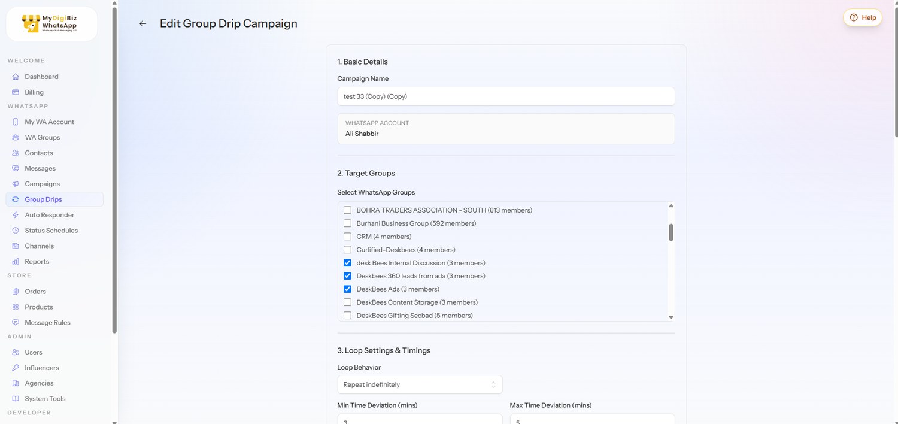Viewport: 898px width, 424px height.
Task: Click the Orders icon in sidebar
Action: 16,292
